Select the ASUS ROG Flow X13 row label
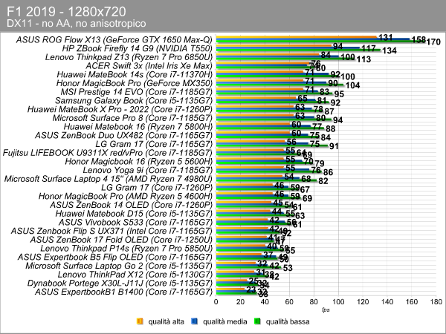The width and height of the screenshot is (446, 334). point(114,40)
